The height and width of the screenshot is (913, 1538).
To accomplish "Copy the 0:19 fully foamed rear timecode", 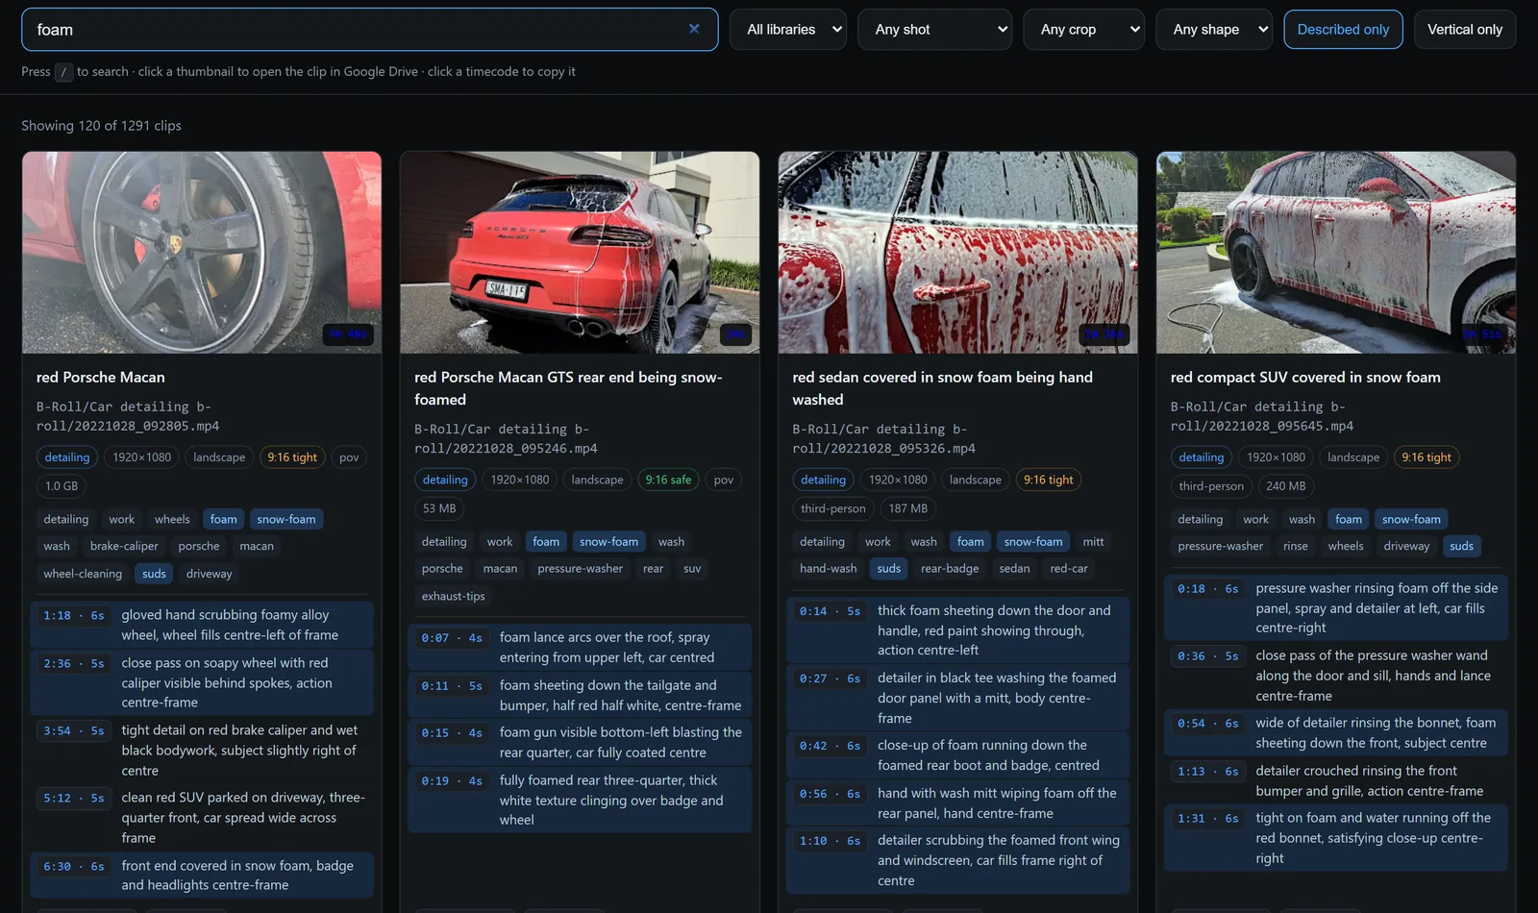I will [x=452, y=780].
